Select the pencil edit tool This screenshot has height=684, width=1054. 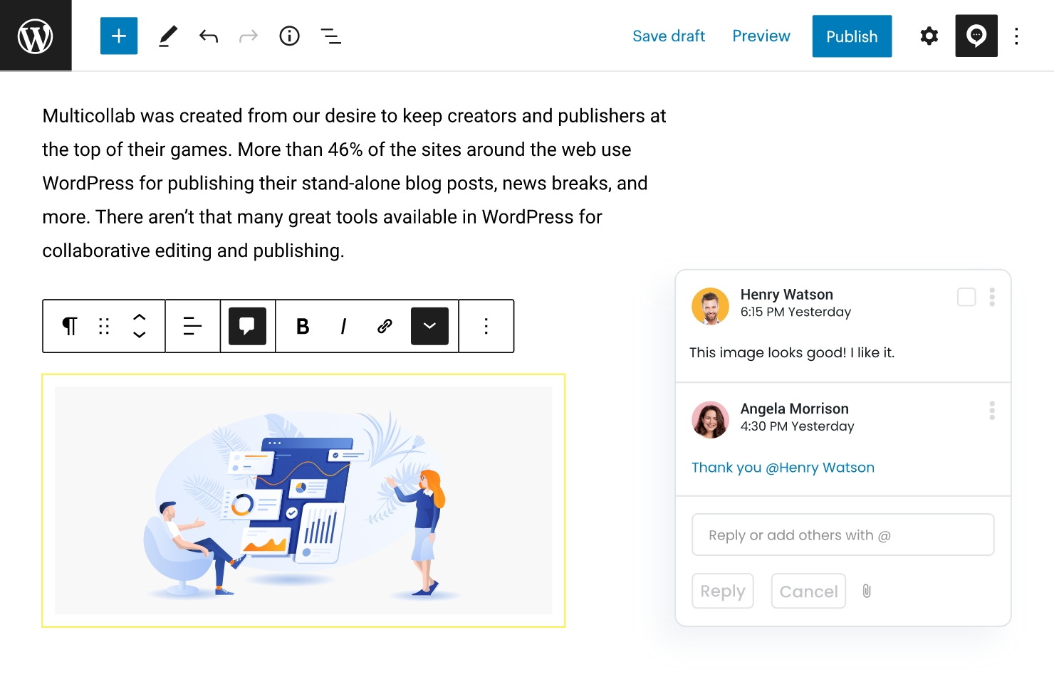(x=167, y=36)
